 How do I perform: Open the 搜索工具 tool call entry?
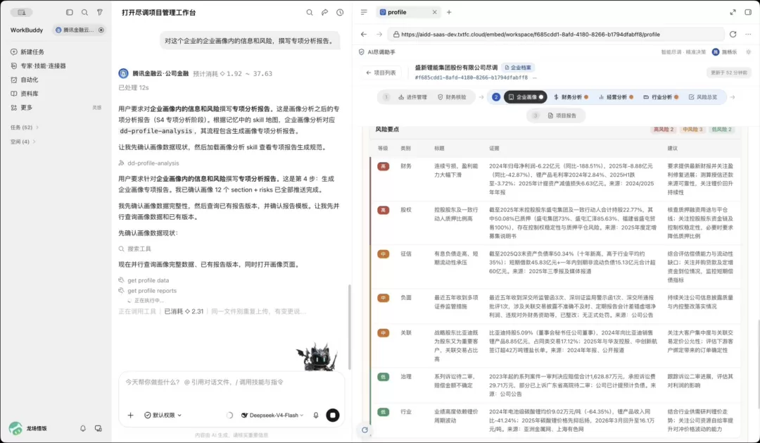coord(134,249)
